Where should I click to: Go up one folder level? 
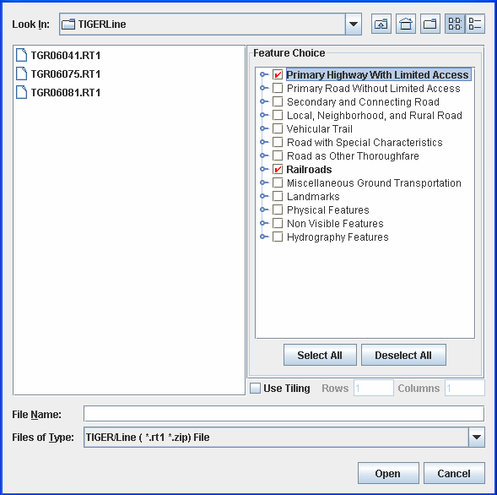pos(381,24)
